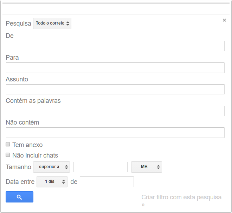This screenshot has width=232, height=213.
Task: Expand the superior a size dropdown
Action: pos(51,167)
